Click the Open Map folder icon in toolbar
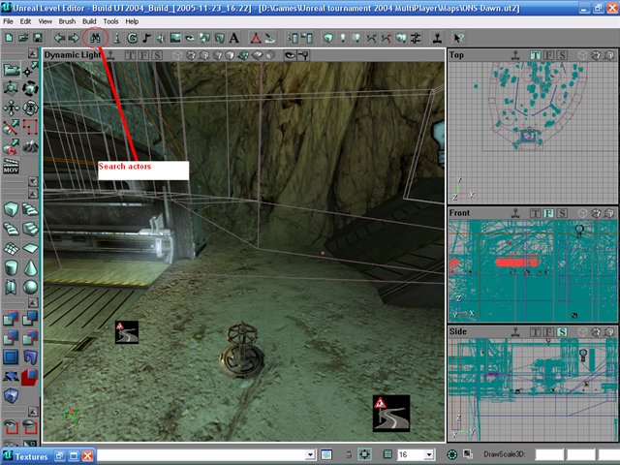620x465 pixels. point(24,38)
